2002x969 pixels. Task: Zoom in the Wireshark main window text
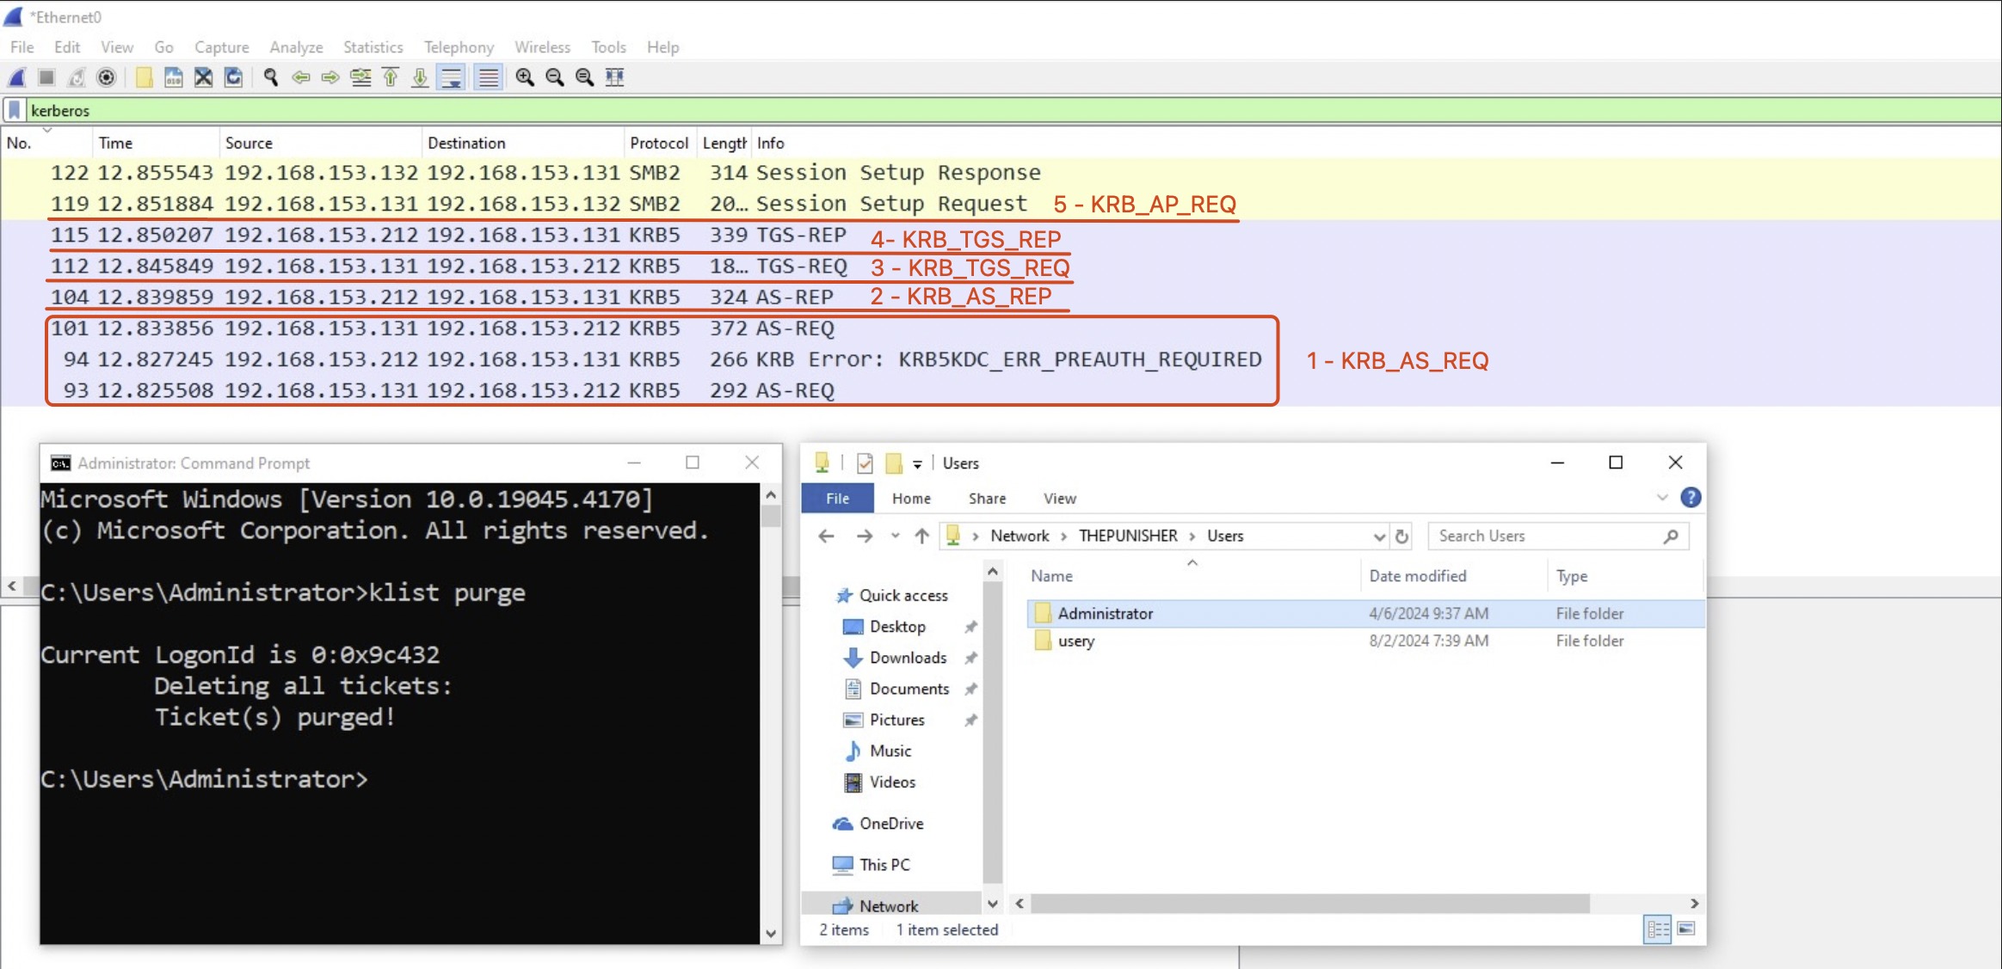pos(525,78)
